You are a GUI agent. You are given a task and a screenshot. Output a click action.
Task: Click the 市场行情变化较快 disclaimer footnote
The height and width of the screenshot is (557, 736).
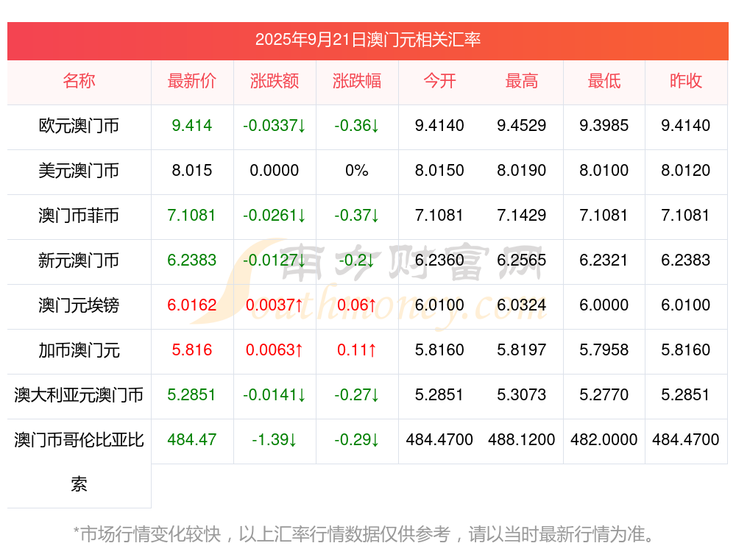[x=364, y=534]
